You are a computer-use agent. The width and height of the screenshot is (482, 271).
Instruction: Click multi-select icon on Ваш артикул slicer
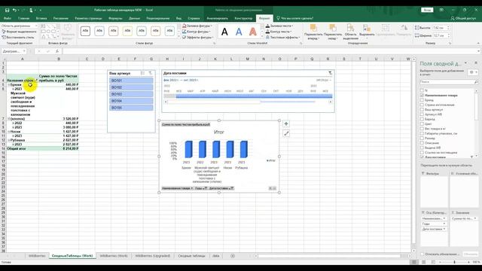click(x=142, y=73)
